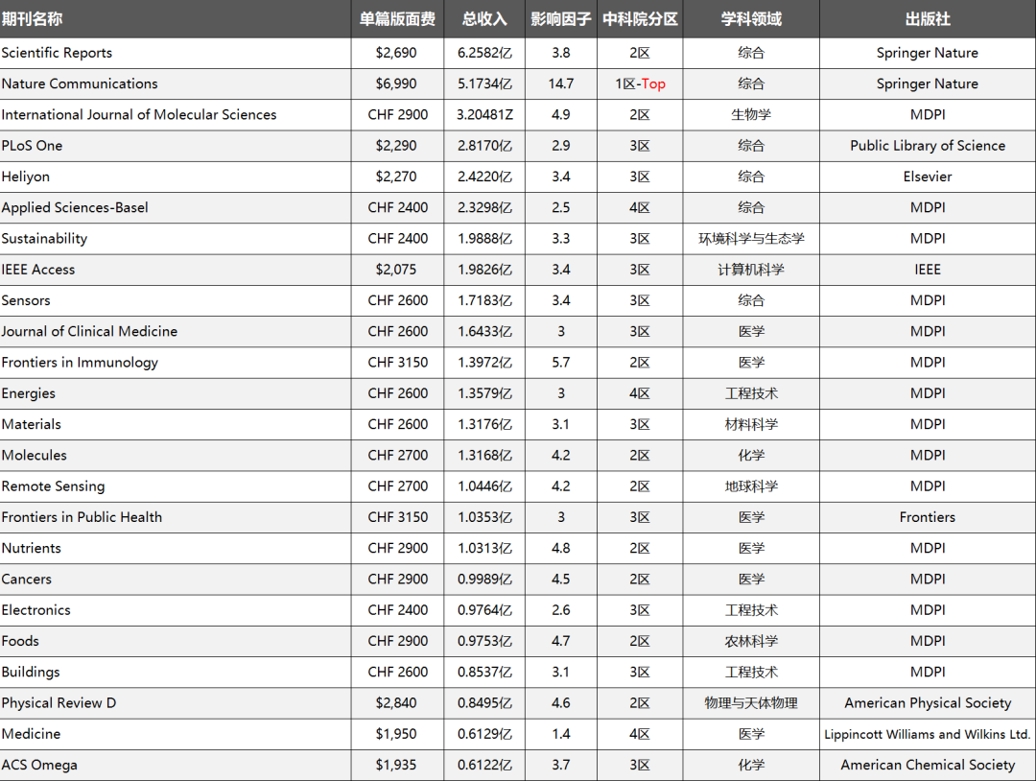
Task: Click the American Physical Society cell
Action: point(928,703)
